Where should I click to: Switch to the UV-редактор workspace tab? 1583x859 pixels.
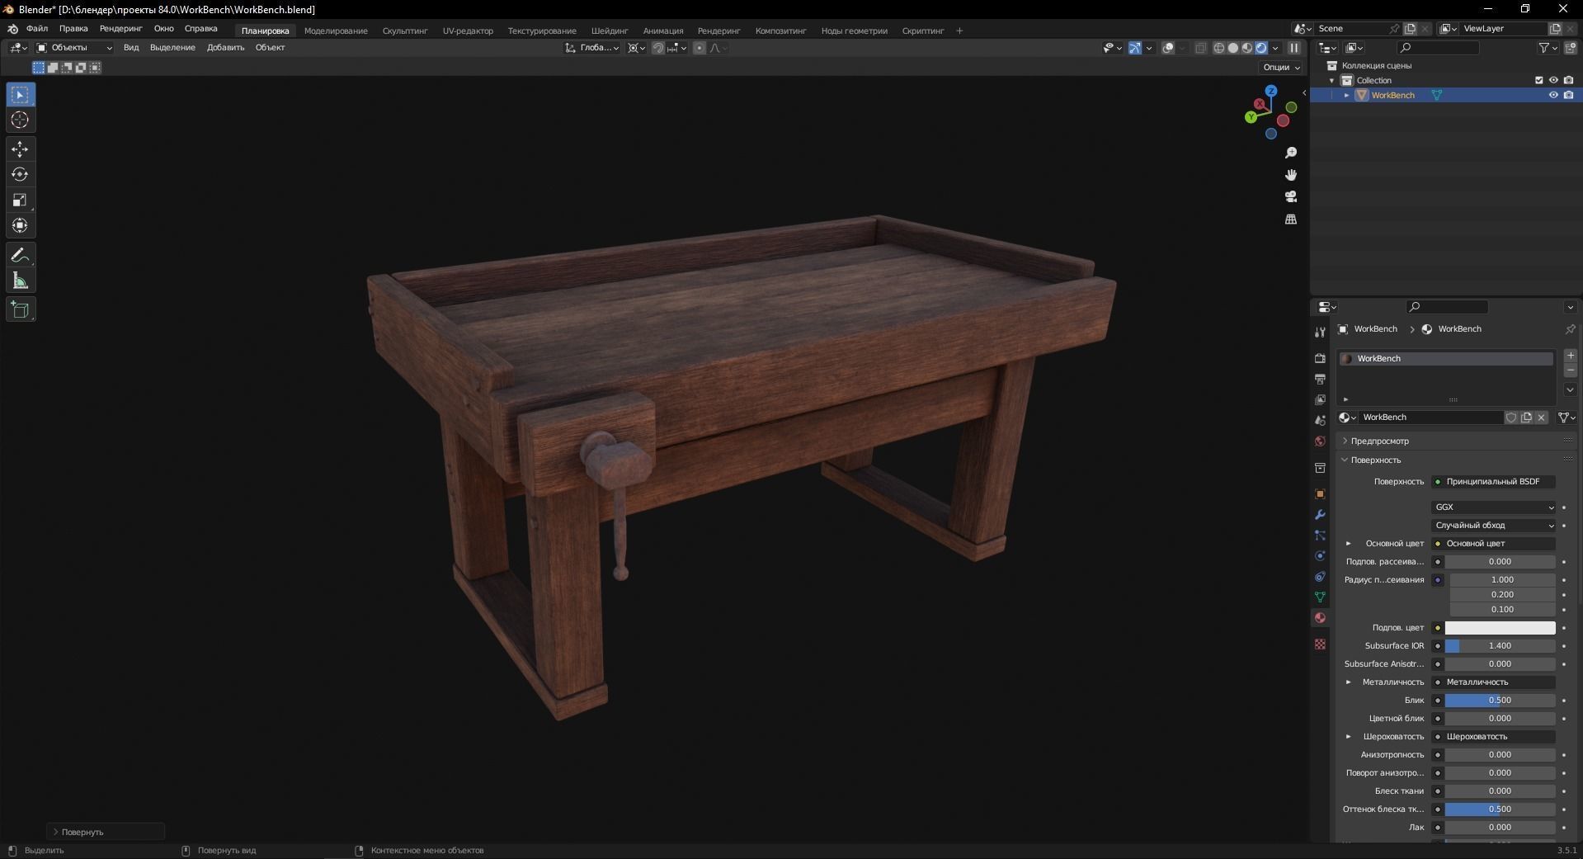[467, 31]
